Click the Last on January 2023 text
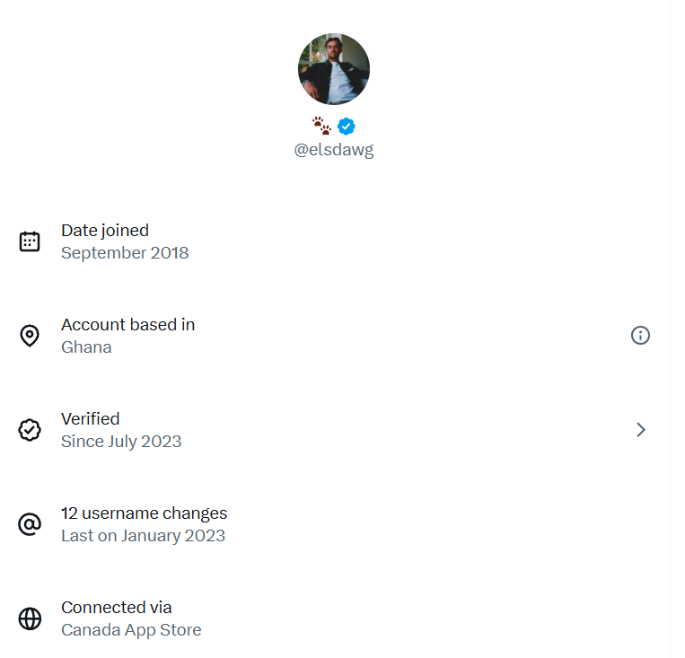The width and height of the screenshot is (685, 658). pos(144,536)
